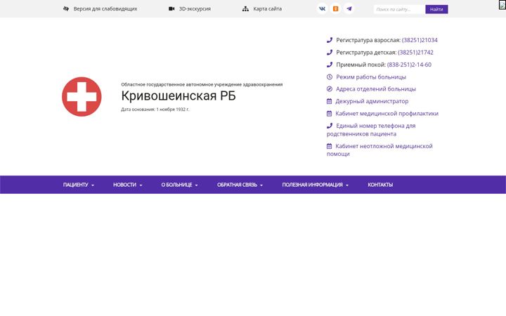Click compass icon beside Адреса отделений больницы
The width and height of the screenshot is (506, 316).
pos(329,88)
